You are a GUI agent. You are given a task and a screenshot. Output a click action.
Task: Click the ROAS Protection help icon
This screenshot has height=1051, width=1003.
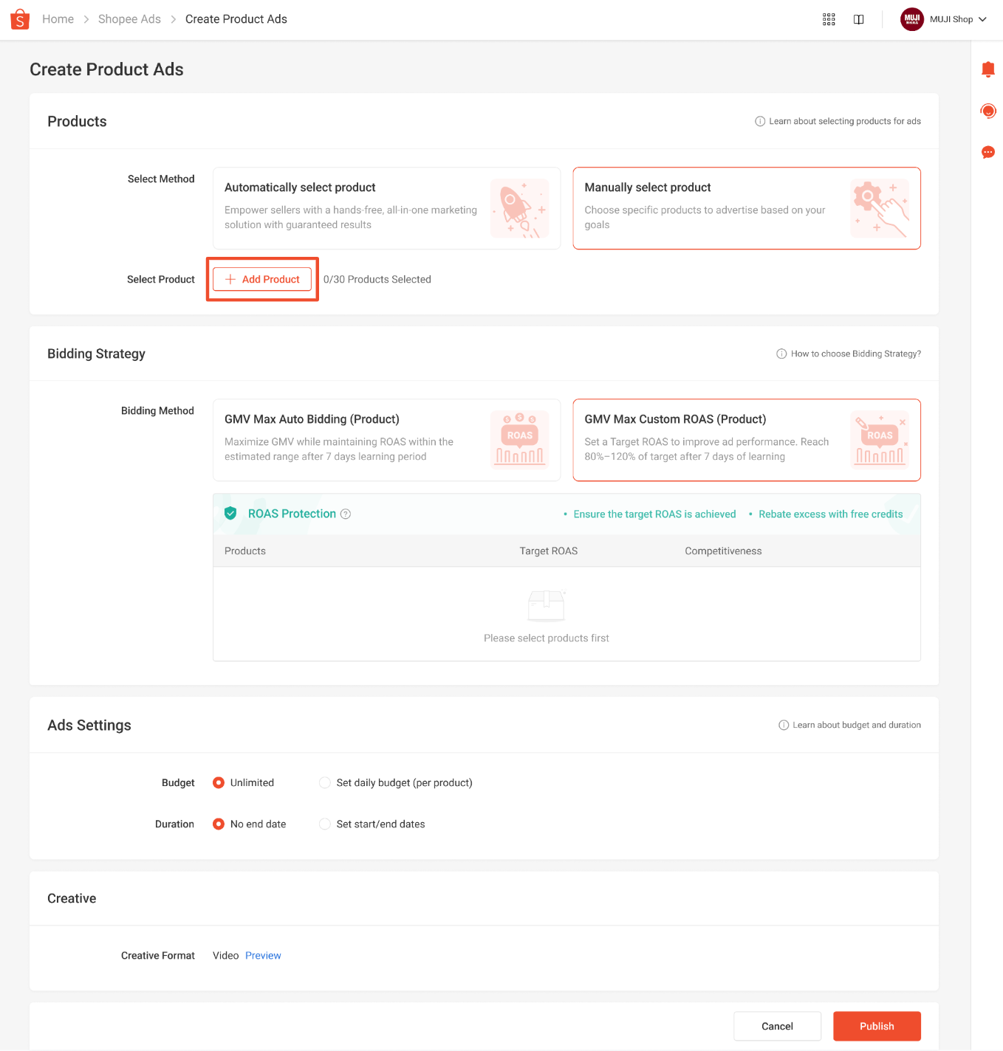pyautogui.click(x=345, y=514)
